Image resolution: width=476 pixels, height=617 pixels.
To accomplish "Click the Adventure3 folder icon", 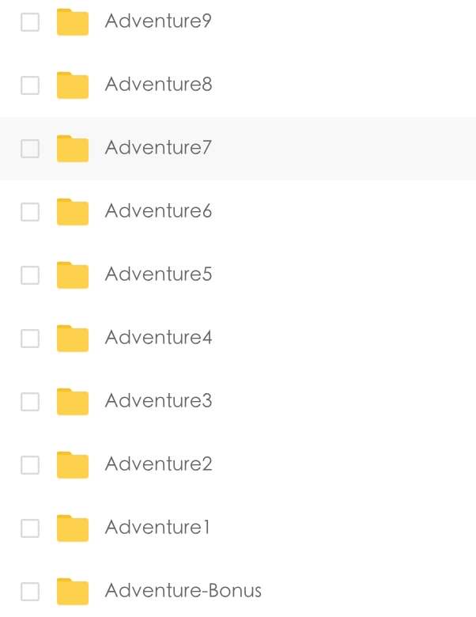I will click(x=73, y=402).
